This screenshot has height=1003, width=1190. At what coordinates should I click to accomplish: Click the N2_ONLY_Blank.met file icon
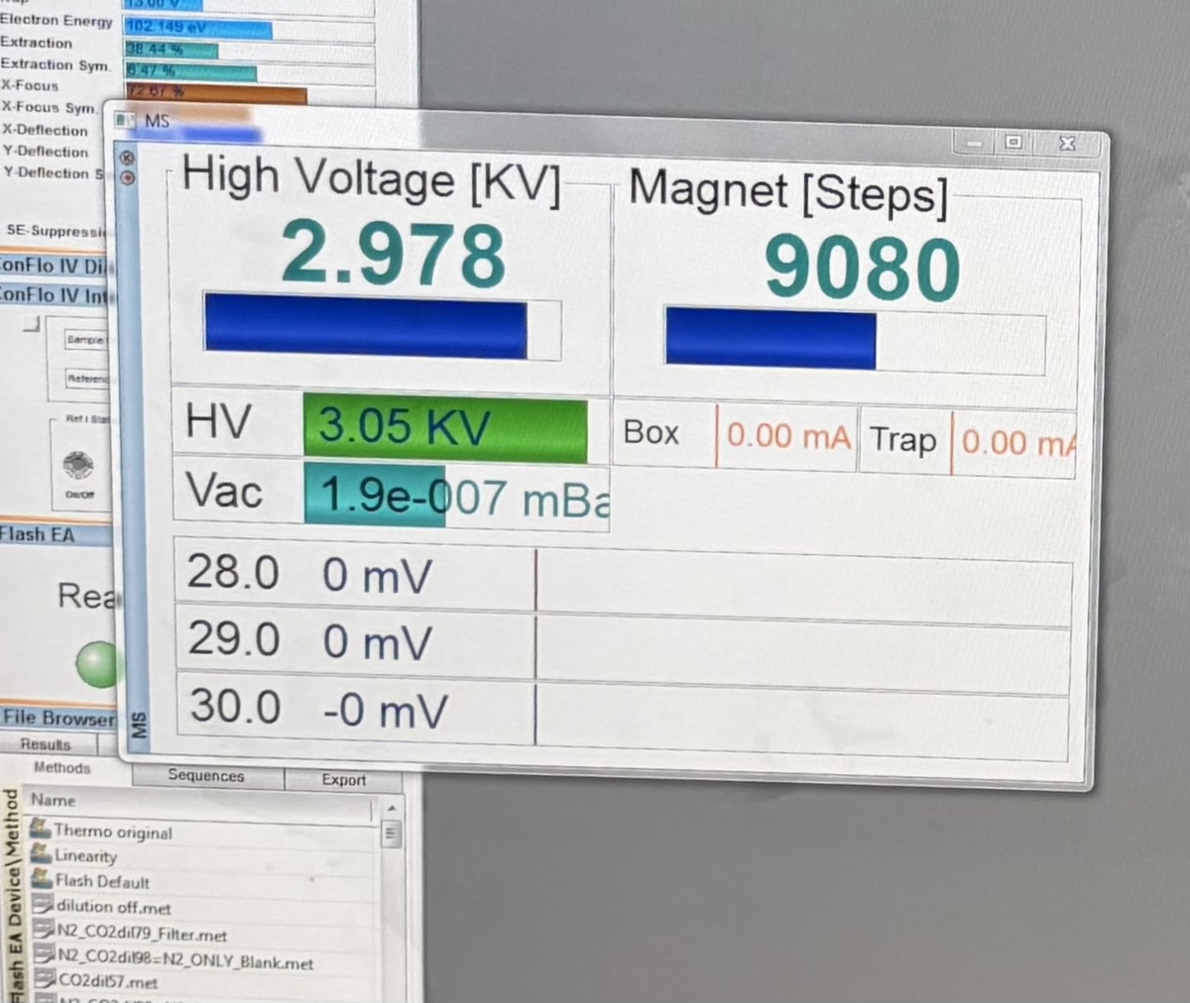click(x=46, y=954)
